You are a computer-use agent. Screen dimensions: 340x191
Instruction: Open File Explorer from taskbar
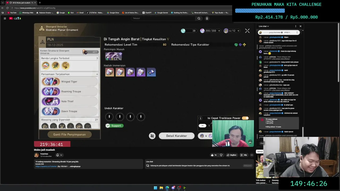(x=161, y=188)
